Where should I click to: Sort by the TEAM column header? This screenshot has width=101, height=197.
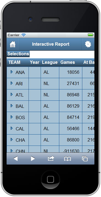pos(14,62)
